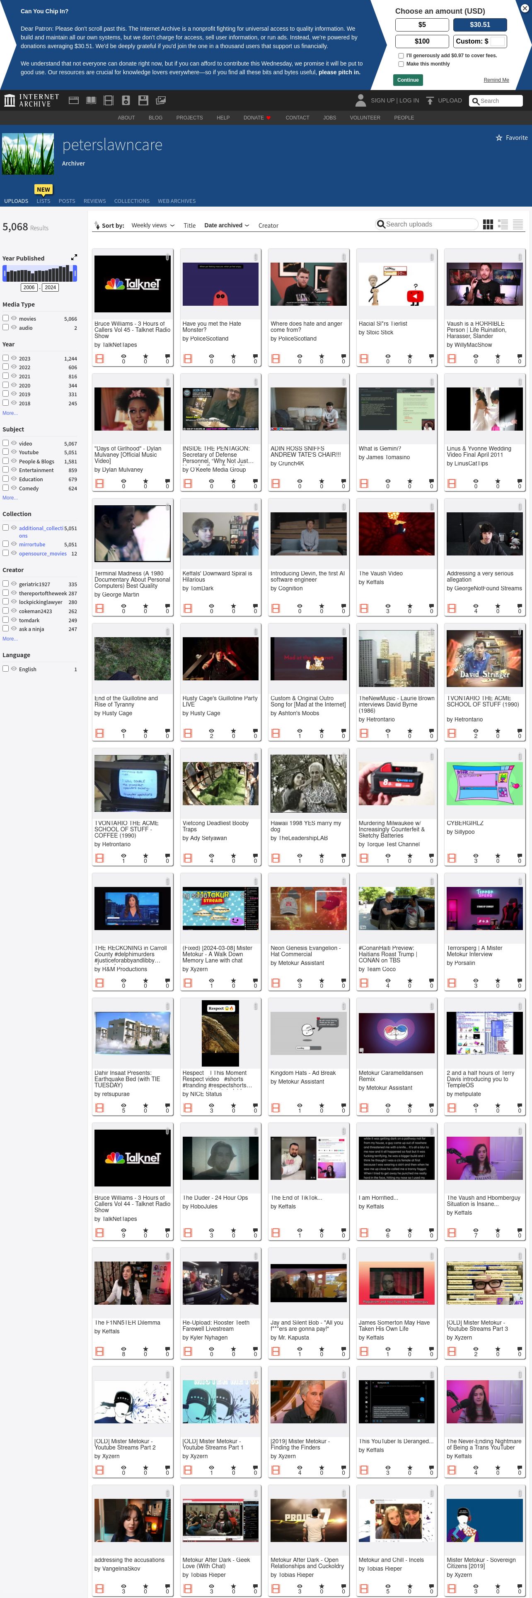Tick the Comedy subject checkbox

[x=5, y=487]
